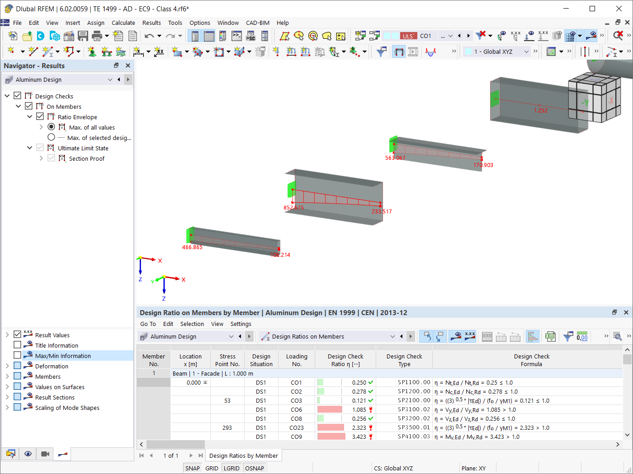Click the new line tool icon
Viewport: 633px width, 474px height.
(33, 51)
